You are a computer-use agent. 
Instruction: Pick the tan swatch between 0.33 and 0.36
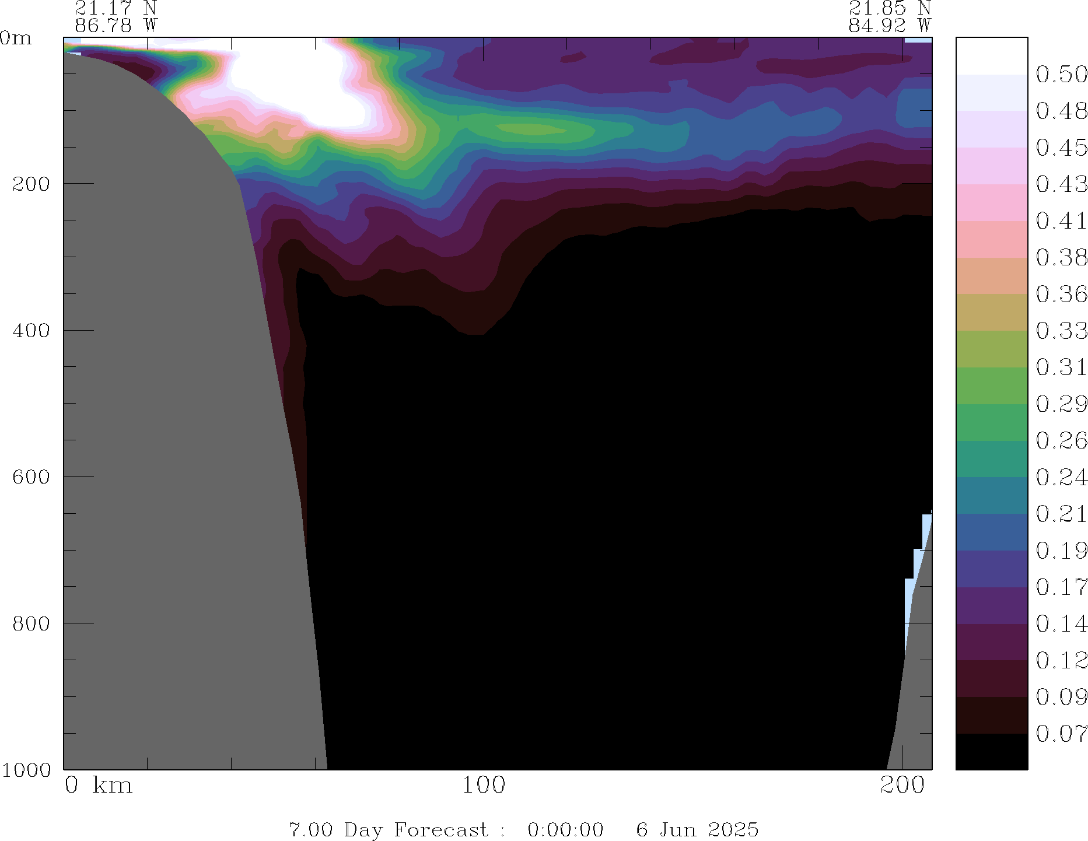(x=991, y=312)
